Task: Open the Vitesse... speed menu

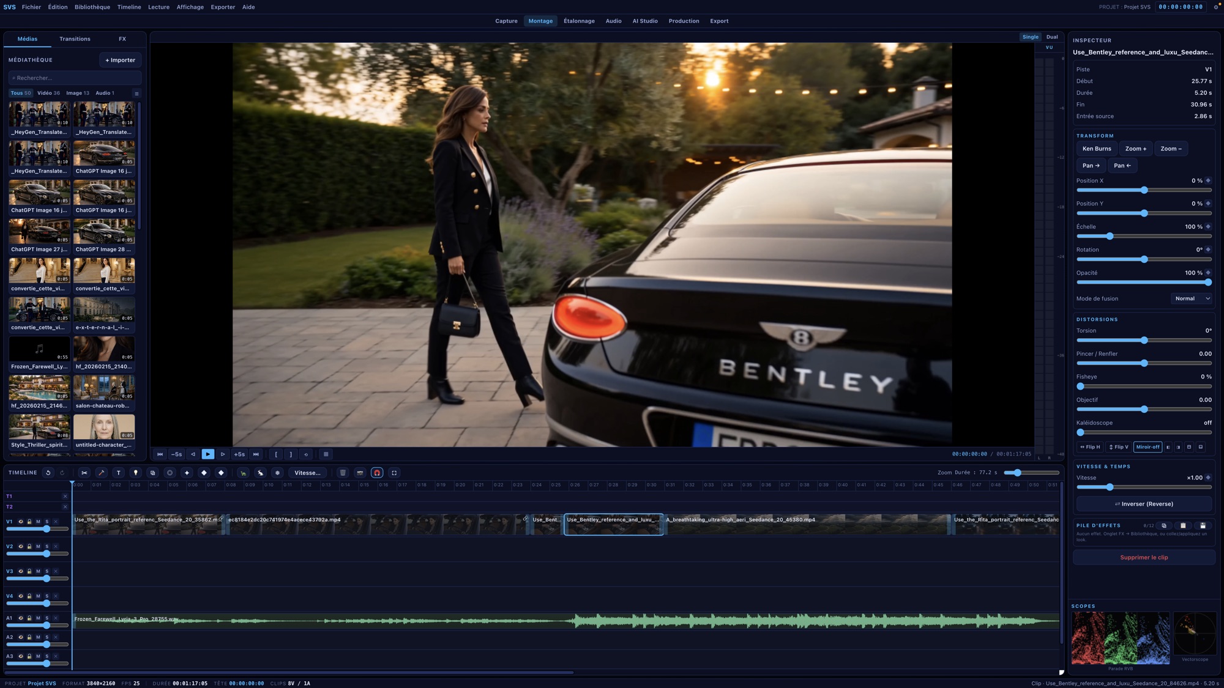Action: [x=307, y=473]
